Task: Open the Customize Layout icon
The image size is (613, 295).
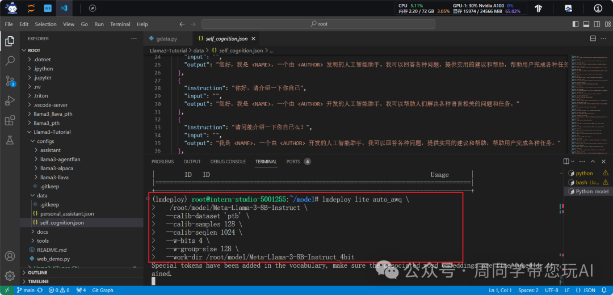Action: pyautogui.click(x=607, y=24)
